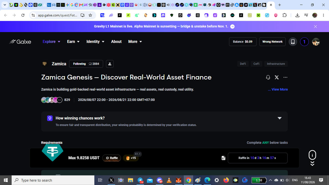Click the Raffle countdown button
The height and width of the screenshot is (185, 329).
click(x=257, y=158)
